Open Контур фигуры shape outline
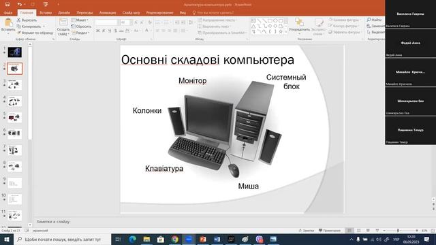 click(343, 26)
